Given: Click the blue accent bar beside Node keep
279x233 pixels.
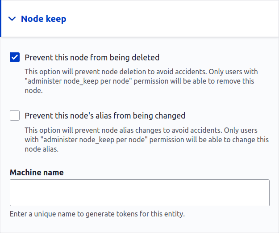Looking at the screenshot, I should pos(1,19).
